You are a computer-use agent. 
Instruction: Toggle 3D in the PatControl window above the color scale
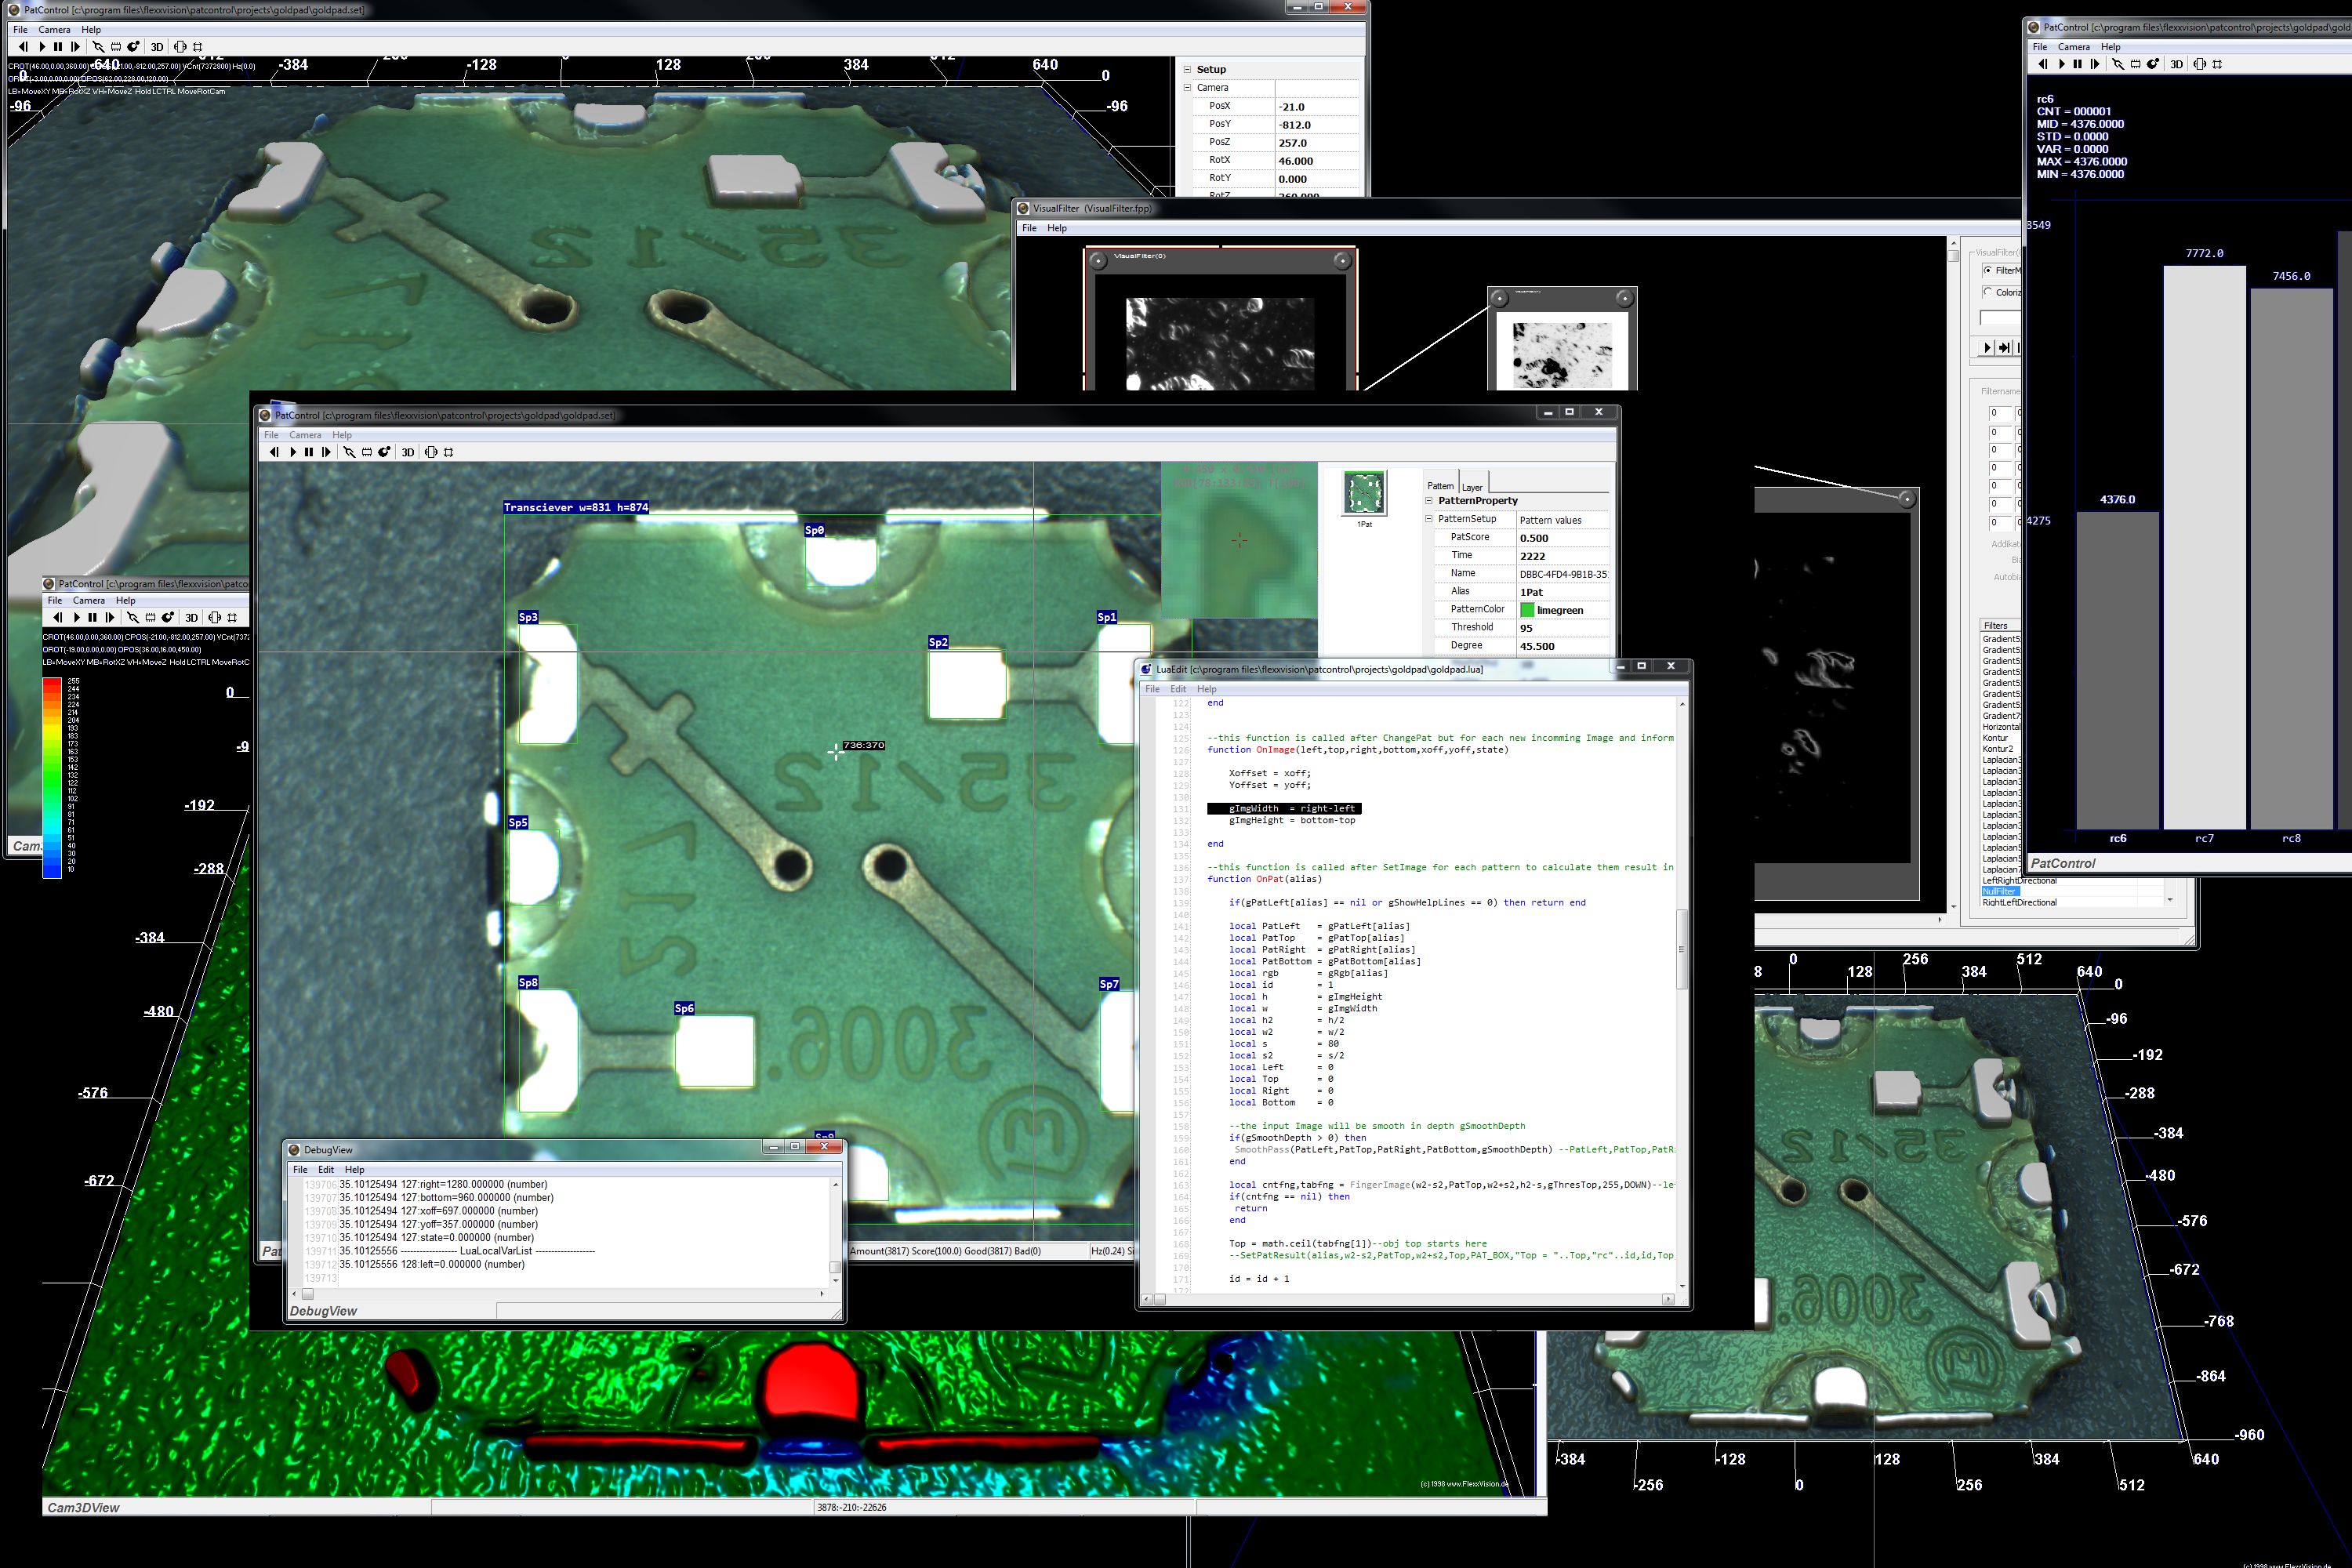pos(192,617)
